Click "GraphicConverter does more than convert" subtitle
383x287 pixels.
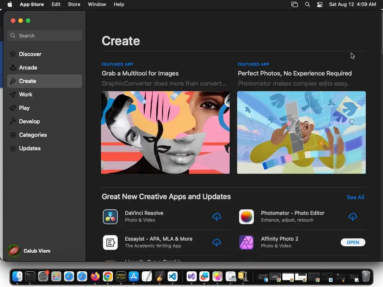[x=164, y=83]
